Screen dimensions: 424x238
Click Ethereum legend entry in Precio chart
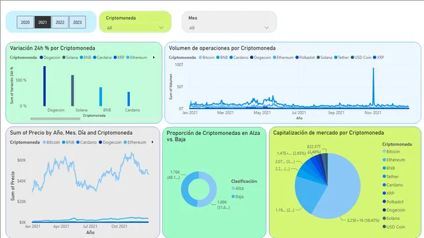tap(134, 142)
